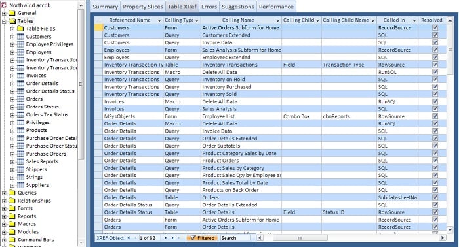
Task: Click the horizontal scrollbar thumb
Action: [300, 238]
